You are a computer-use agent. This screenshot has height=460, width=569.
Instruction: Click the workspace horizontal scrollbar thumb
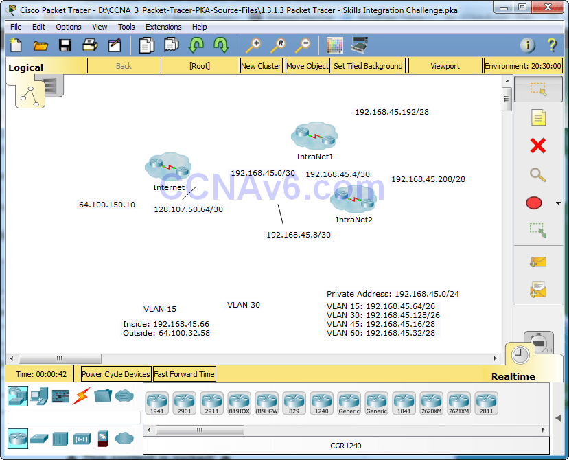coord(60,358)
